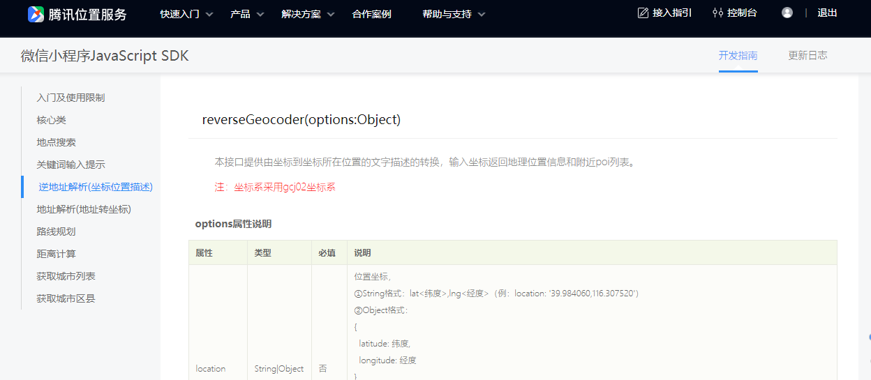The width and height of the screenshot is (871, 380).
Task: Open 入门及使用限制 in the sidebar
Action: click(x=70, y=98)
